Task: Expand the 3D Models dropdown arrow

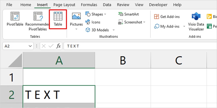Action: [114, 30]
